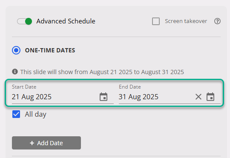Click the All day label text
This screenshot has width=230, height=158.
tap(35, 114)
